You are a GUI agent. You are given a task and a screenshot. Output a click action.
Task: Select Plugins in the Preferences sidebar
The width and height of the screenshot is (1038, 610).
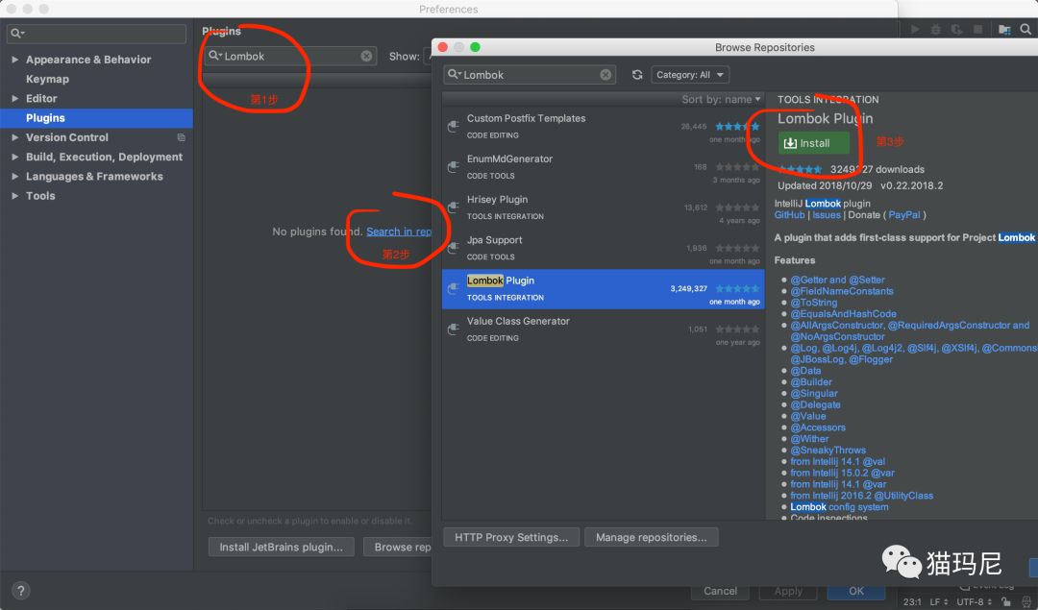pos(97,118)
